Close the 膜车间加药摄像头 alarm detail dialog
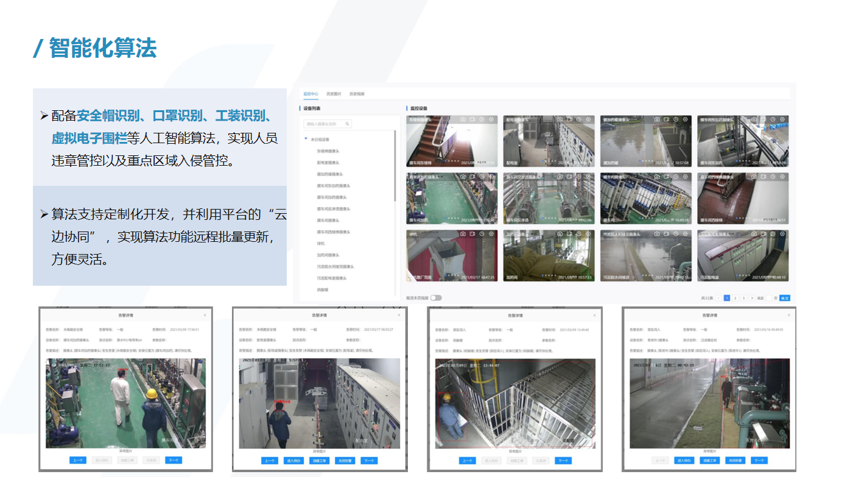The height and width of the screenshot is (477, 853). point(205,315)
